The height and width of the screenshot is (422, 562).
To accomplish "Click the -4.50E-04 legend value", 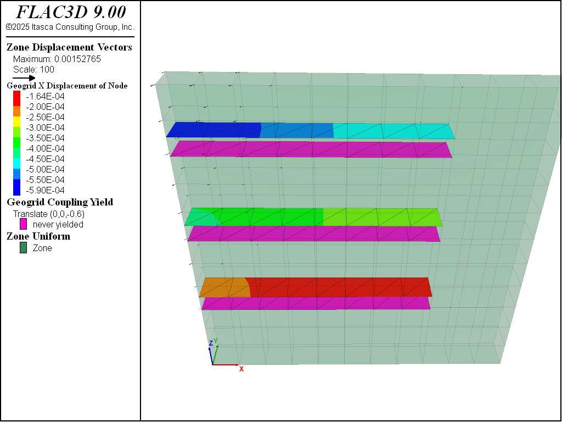I will click(x=45, y=159).
